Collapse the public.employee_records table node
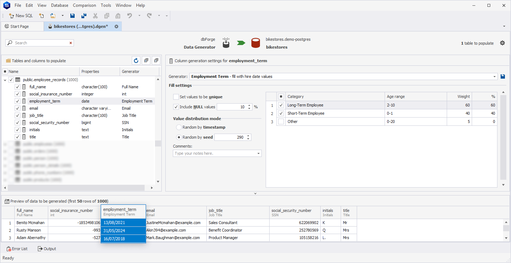This screenshot has height=263, width=511. (x=5, y=80)
